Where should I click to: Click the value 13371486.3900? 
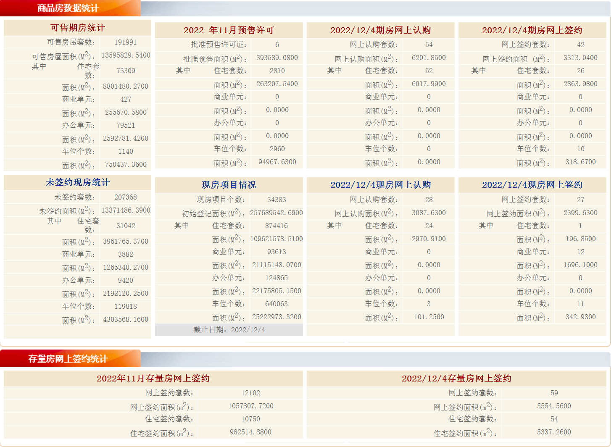(126, 210)
